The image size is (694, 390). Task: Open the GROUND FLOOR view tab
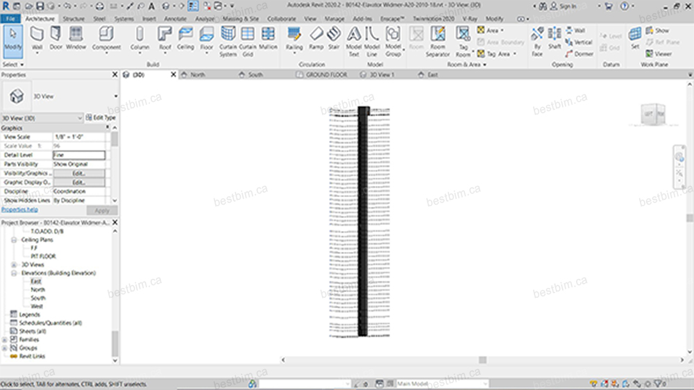[x=326, y=74]
